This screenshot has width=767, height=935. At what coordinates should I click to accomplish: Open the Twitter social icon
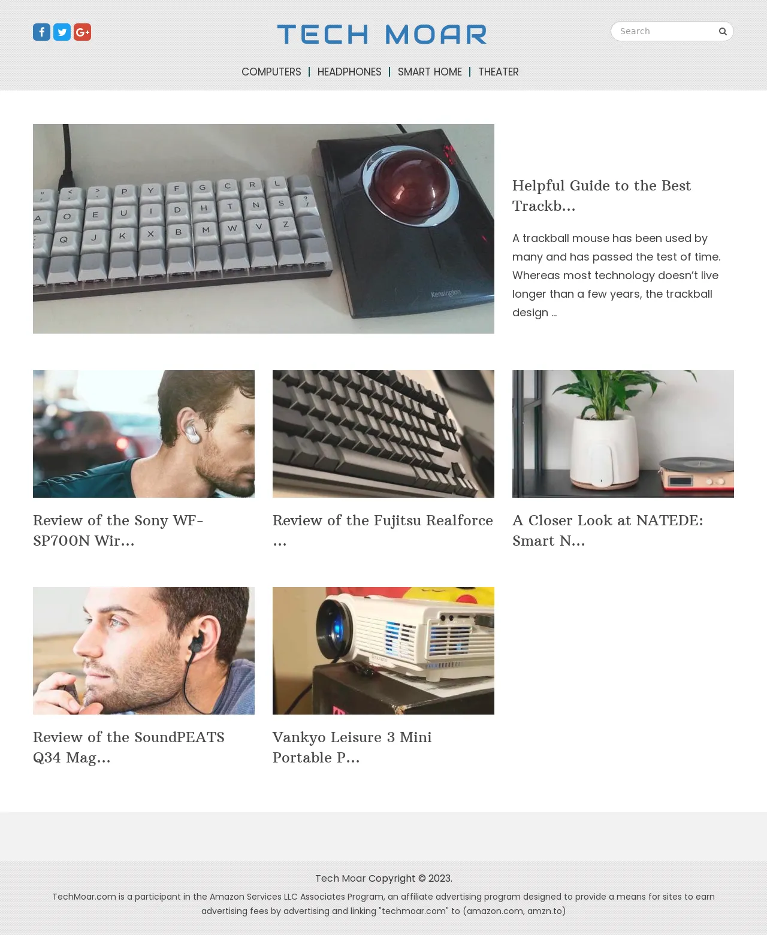[62, 32]
